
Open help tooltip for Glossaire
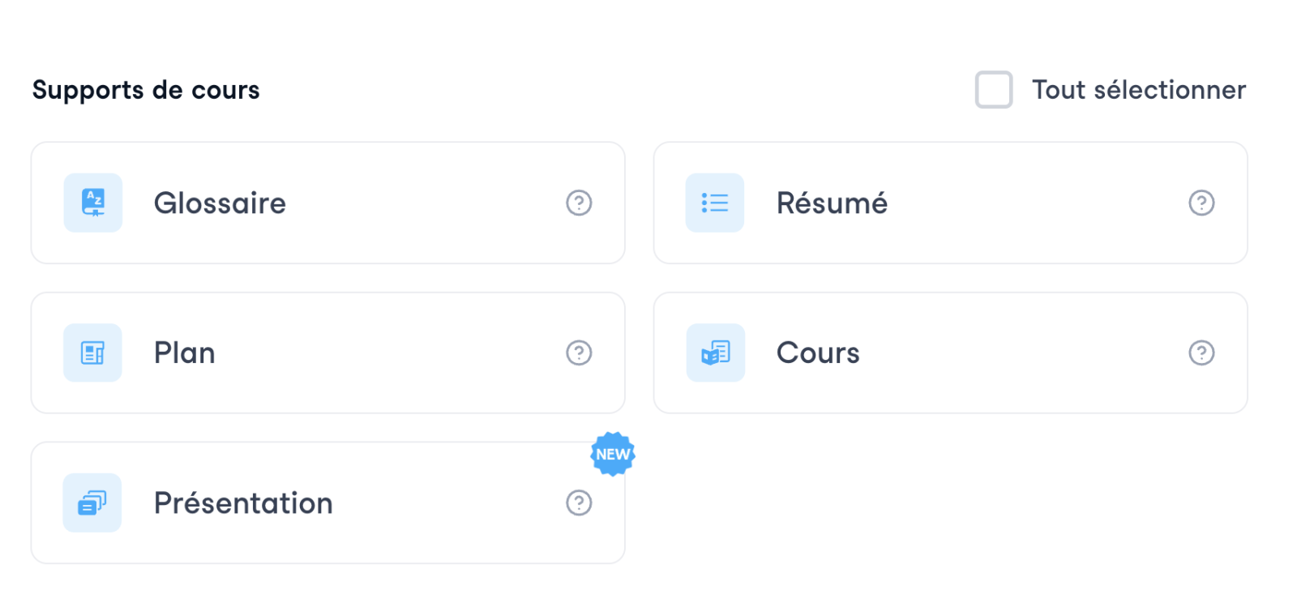tap(579, 203)
